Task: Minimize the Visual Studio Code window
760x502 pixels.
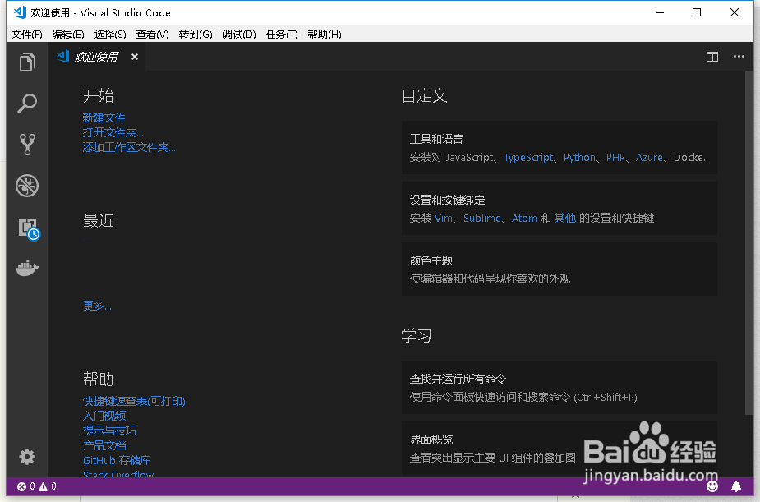Action: pos(660,12)
